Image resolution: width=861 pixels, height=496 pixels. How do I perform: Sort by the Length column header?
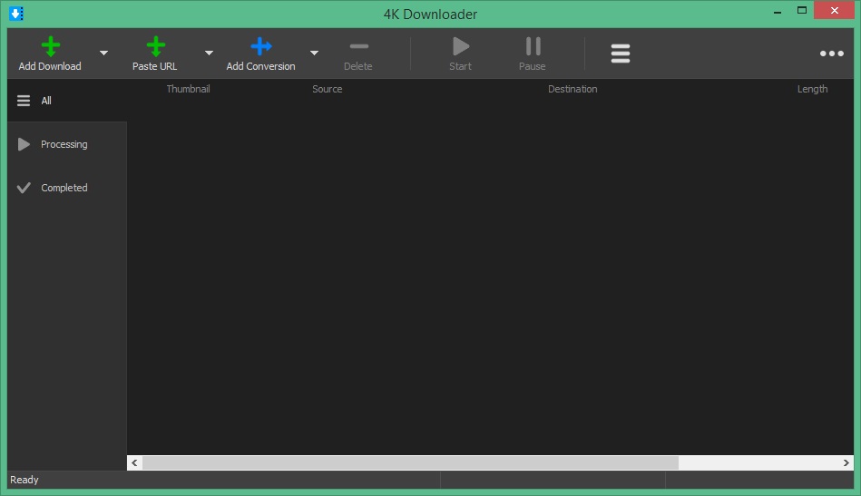[813, 89]
